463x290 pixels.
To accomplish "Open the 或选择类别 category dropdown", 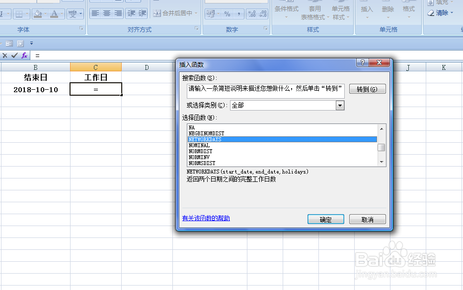I will tap(340, 105).
